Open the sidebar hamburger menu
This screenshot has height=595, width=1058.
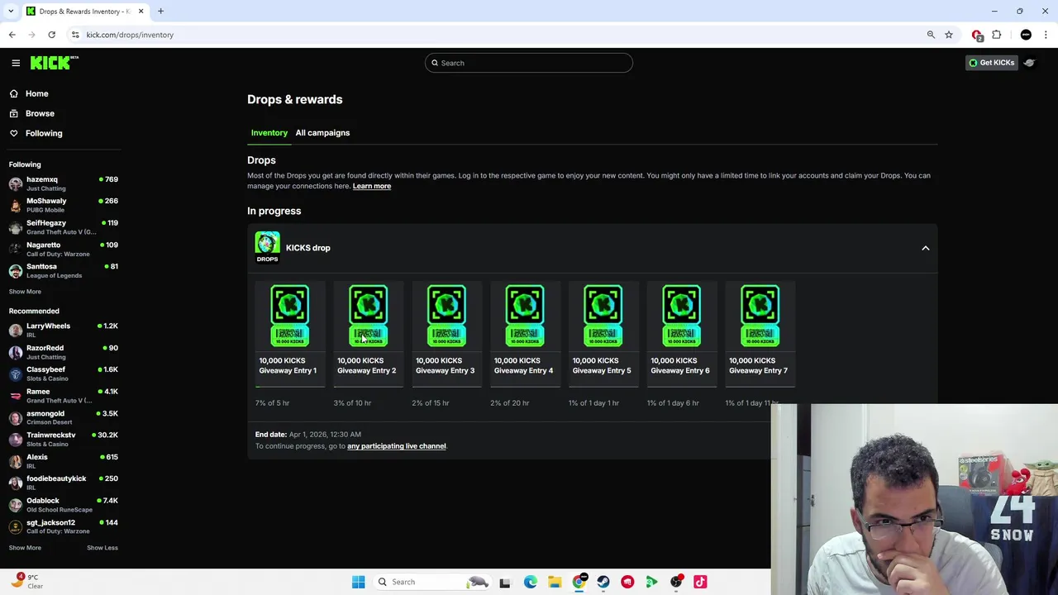[x=16, y=63]
